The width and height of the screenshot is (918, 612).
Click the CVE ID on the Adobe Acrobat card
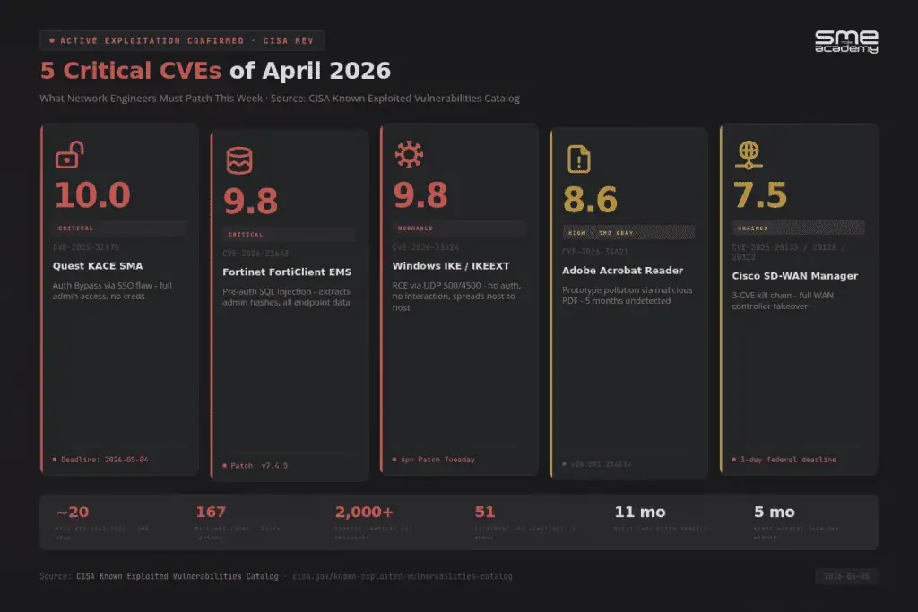pyautogui.click(x=595, y=252)
